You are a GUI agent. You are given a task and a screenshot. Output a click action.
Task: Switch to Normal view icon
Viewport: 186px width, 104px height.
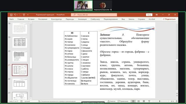tap(133, 101)
